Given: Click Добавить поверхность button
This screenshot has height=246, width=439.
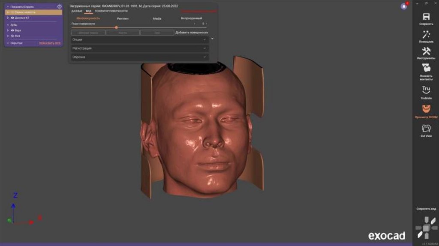Looking at the screenshot, I should [x=192, y=33].
